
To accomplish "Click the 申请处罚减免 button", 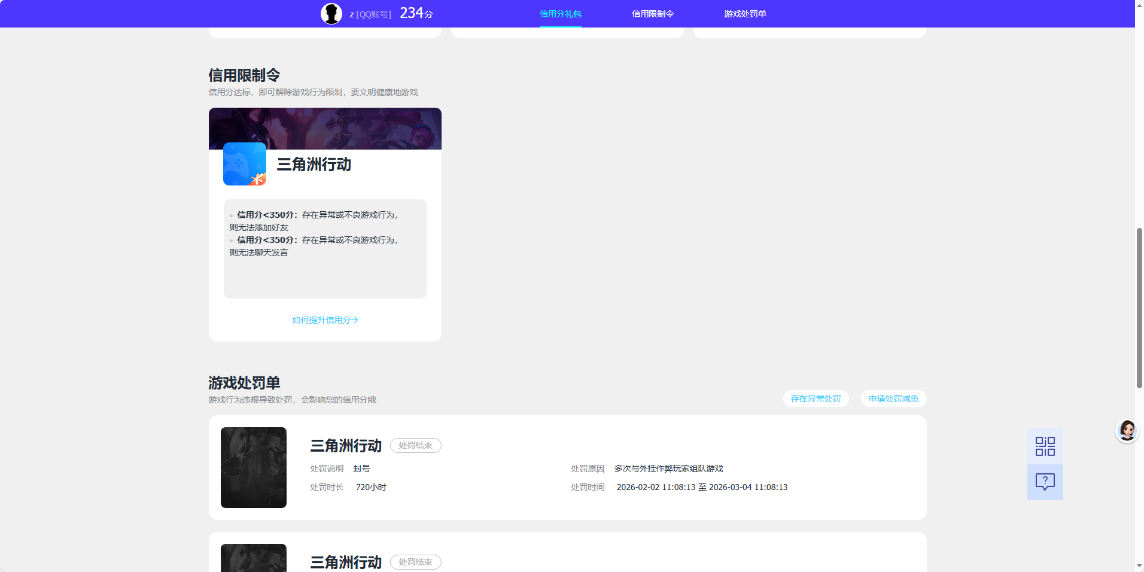I will (893, 398).
